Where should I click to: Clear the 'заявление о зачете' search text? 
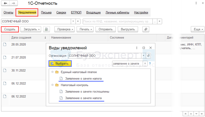(145, 63)
